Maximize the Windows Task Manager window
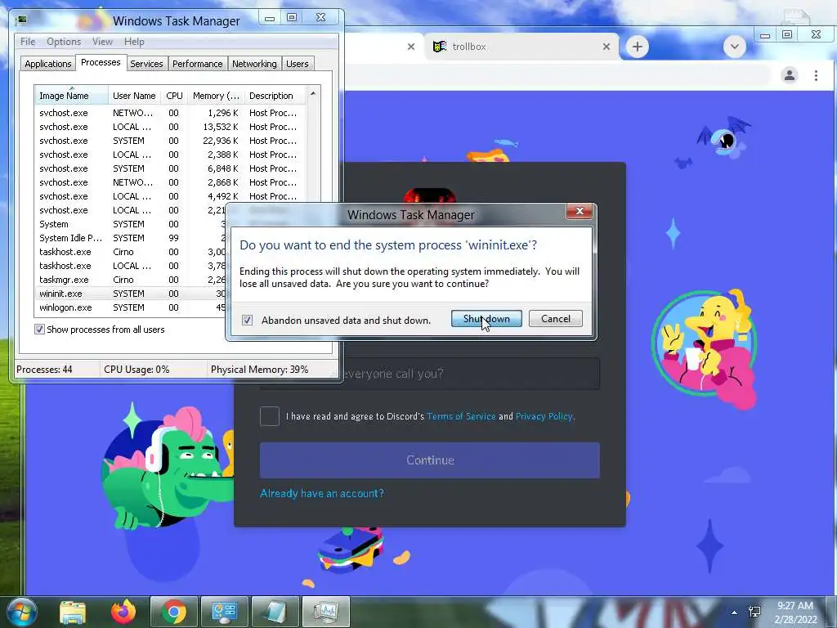Screen dimensions: 837x628 tap(292, 18)
